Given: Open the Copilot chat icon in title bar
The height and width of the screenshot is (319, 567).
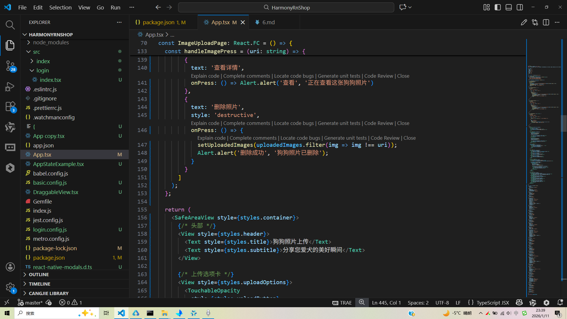Looking at the screenshot, I should pos(403,7).
